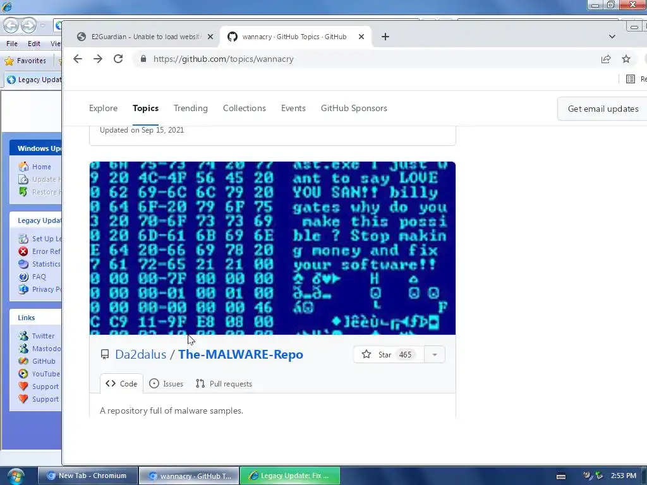Click Privacy Policy icon in sidebar
The width and height of the screenshot is (647, 485).
(x=23, y=289)
